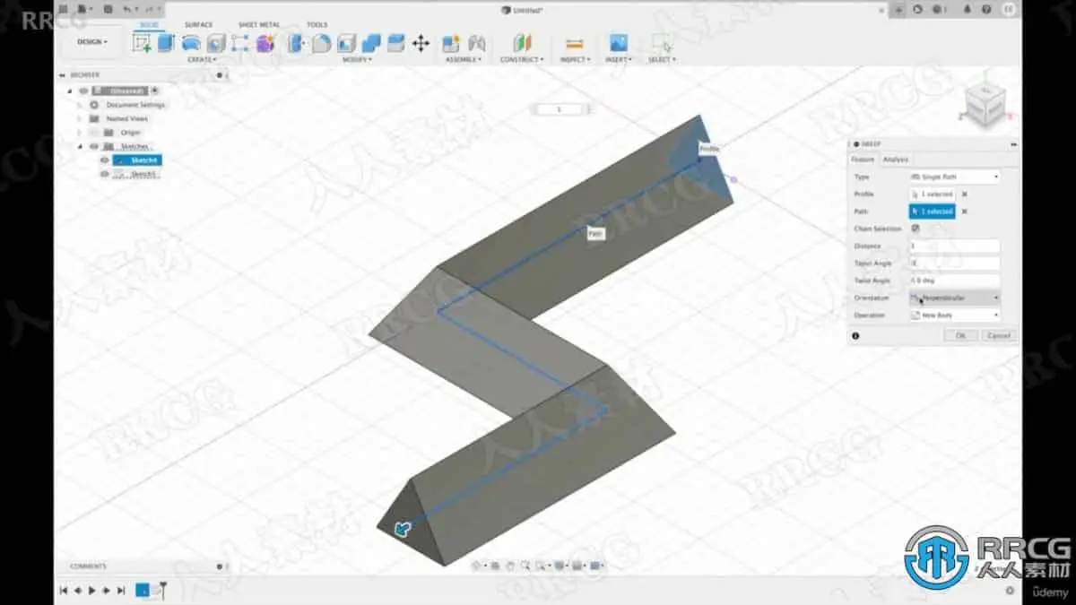Click the info icon in Sweep dialog
This screenshot has height=605, width=1076.
pyautogui.click(x=855, y=335)
